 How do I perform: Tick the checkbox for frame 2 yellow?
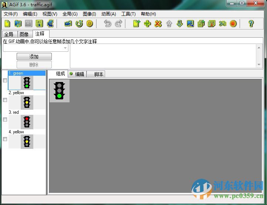(x=5, y=100)
